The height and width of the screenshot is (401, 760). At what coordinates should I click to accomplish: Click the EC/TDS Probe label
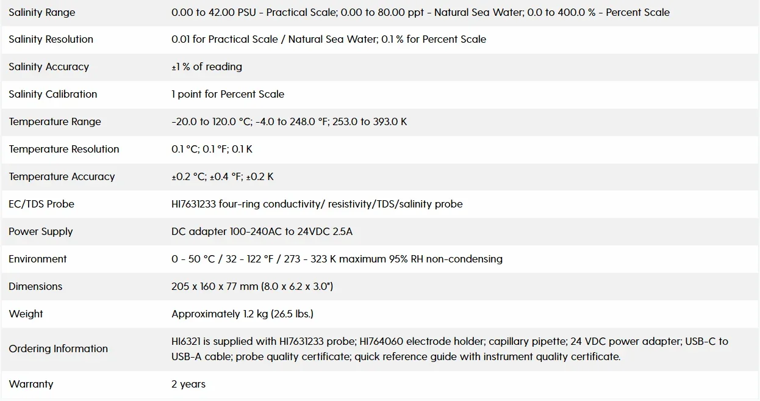point(41,204)
